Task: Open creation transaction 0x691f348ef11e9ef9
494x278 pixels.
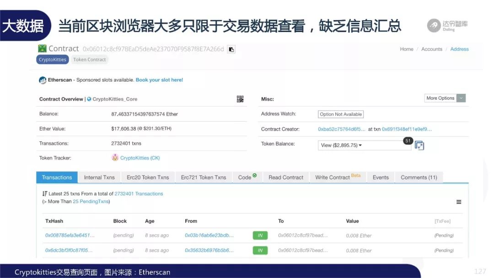Action: (x=407, y=129)
